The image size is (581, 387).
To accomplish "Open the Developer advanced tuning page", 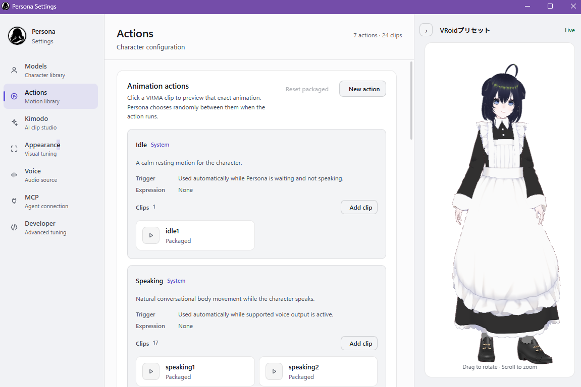I will coord(51,228).
